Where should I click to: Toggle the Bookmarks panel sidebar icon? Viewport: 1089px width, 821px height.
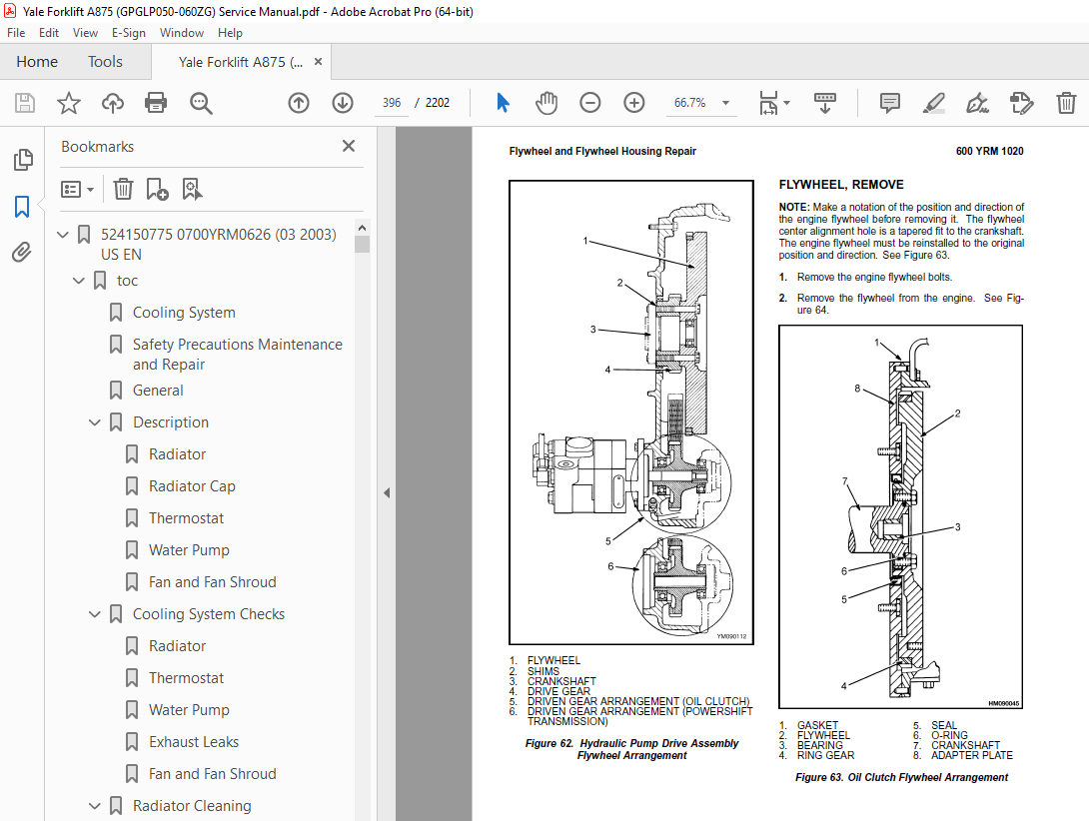(x=22, y=207)
